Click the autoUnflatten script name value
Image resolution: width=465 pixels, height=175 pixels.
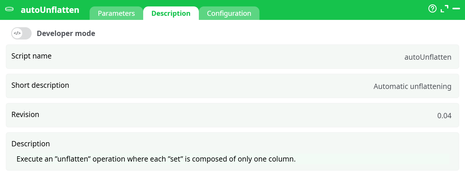point(428,57)
